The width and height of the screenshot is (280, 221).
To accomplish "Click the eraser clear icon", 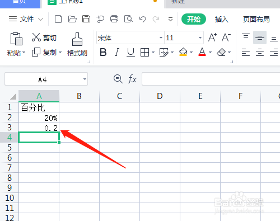I will [221, 52].
